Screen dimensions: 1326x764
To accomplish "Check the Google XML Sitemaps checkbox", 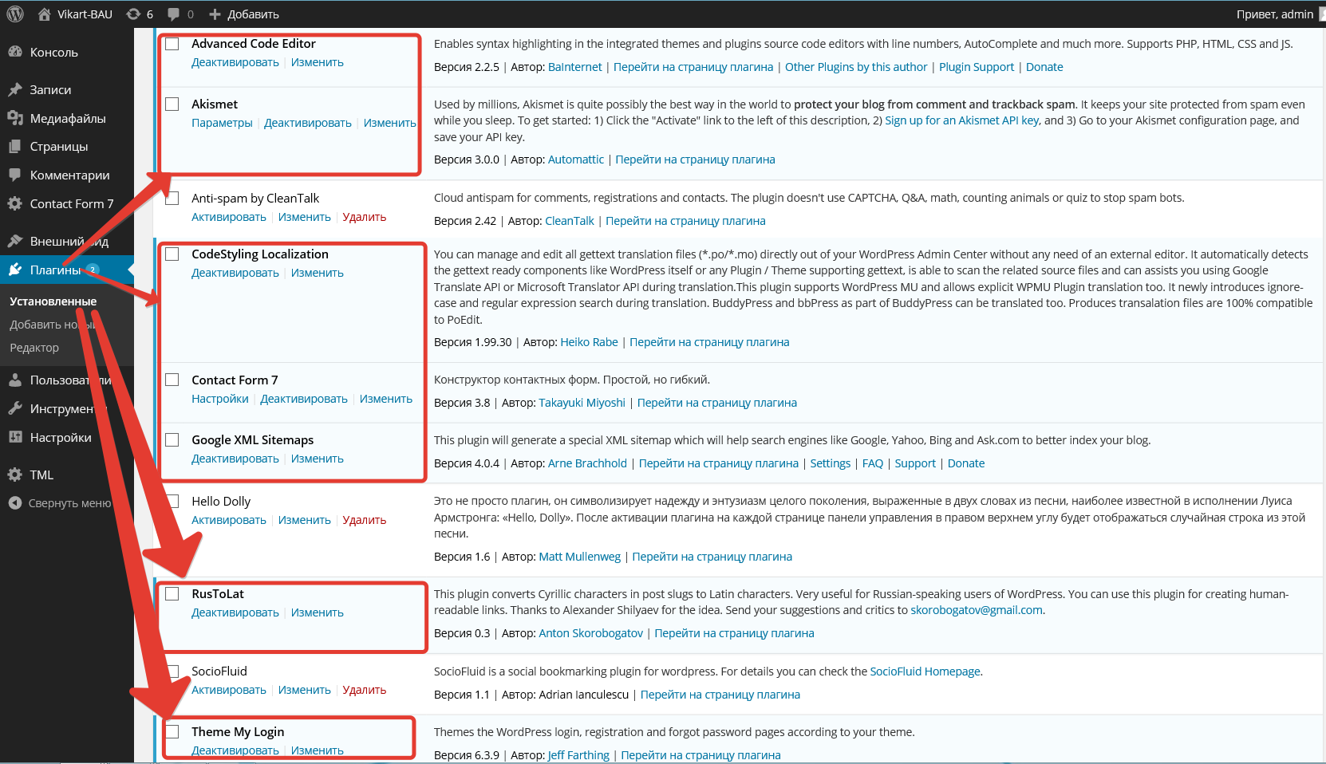I will point(172,440).
